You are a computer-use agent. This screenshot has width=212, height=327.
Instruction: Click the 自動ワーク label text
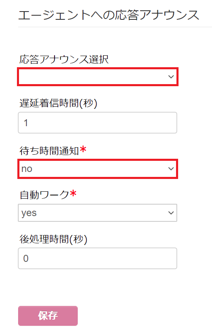coord(44,195)
